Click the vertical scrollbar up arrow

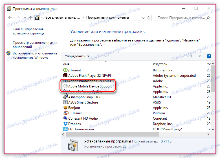(213, 63)
